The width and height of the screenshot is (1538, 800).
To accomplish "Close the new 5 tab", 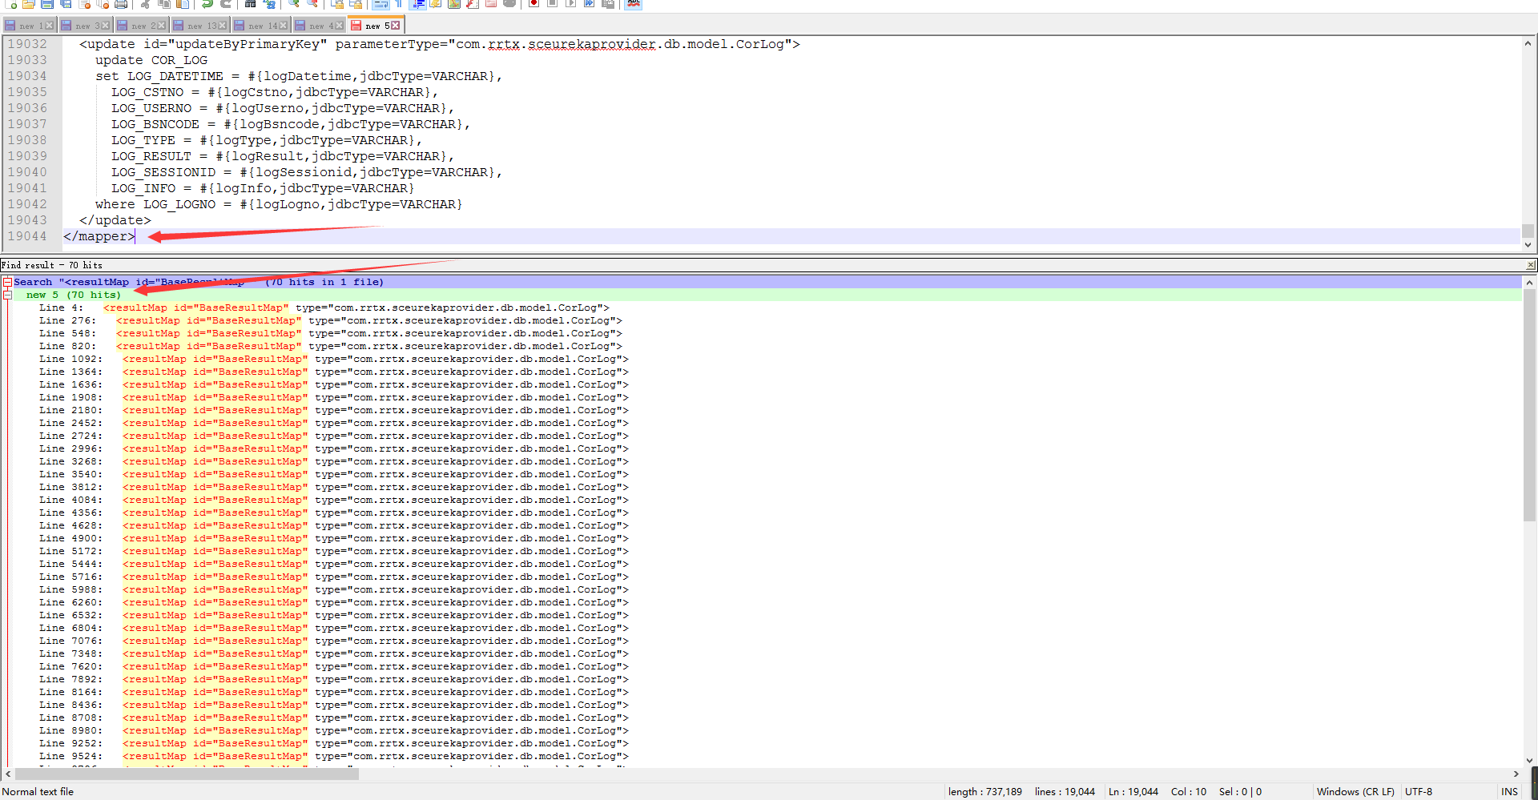I will (395, 26).
